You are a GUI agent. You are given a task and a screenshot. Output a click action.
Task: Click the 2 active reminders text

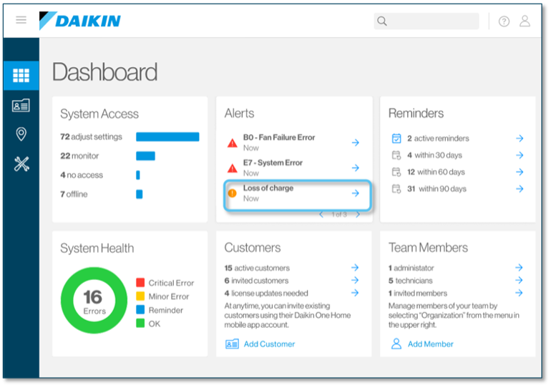point(438,139)
